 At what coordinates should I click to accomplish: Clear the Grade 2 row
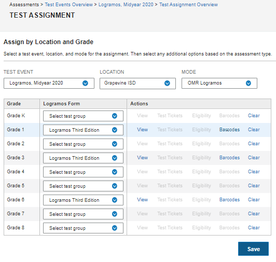254,144
